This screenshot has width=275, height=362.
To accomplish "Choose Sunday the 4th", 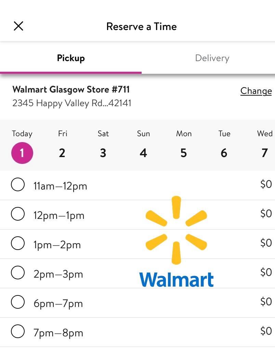I will [143, 153].
